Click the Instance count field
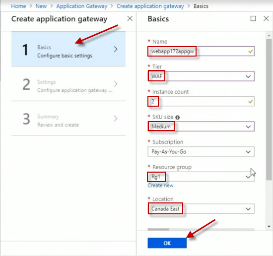The image size is (273, 256). pos(201,101)
